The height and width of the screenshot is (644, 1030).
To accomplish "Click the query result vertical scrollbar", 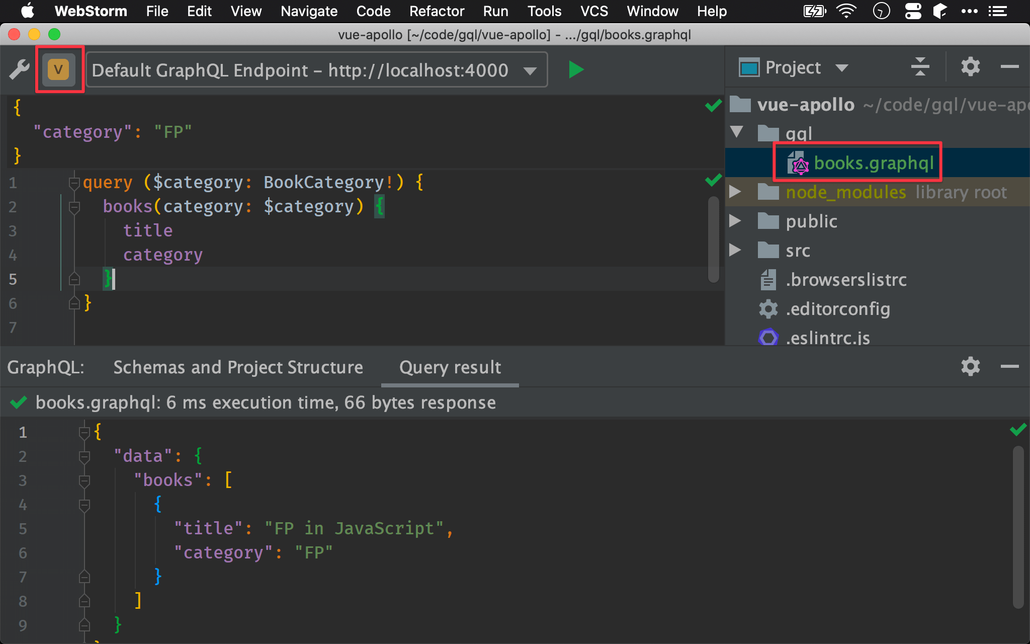I will (1018, 527).
